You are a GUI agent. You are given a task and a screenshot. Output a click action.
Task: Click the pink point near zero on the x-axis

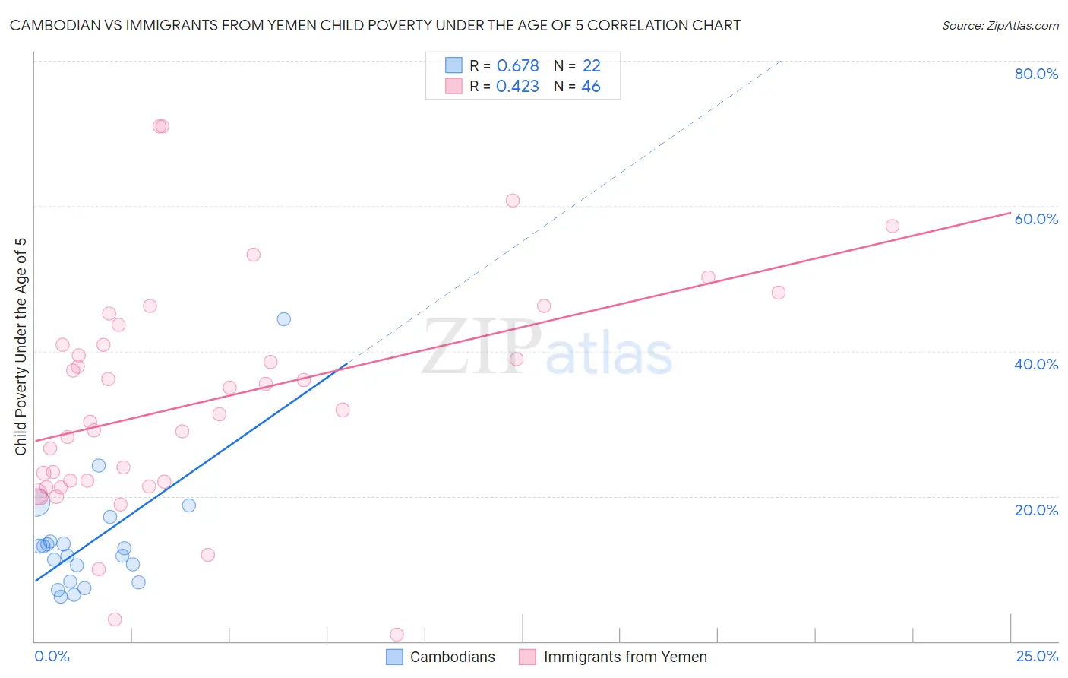coord(397,635)
